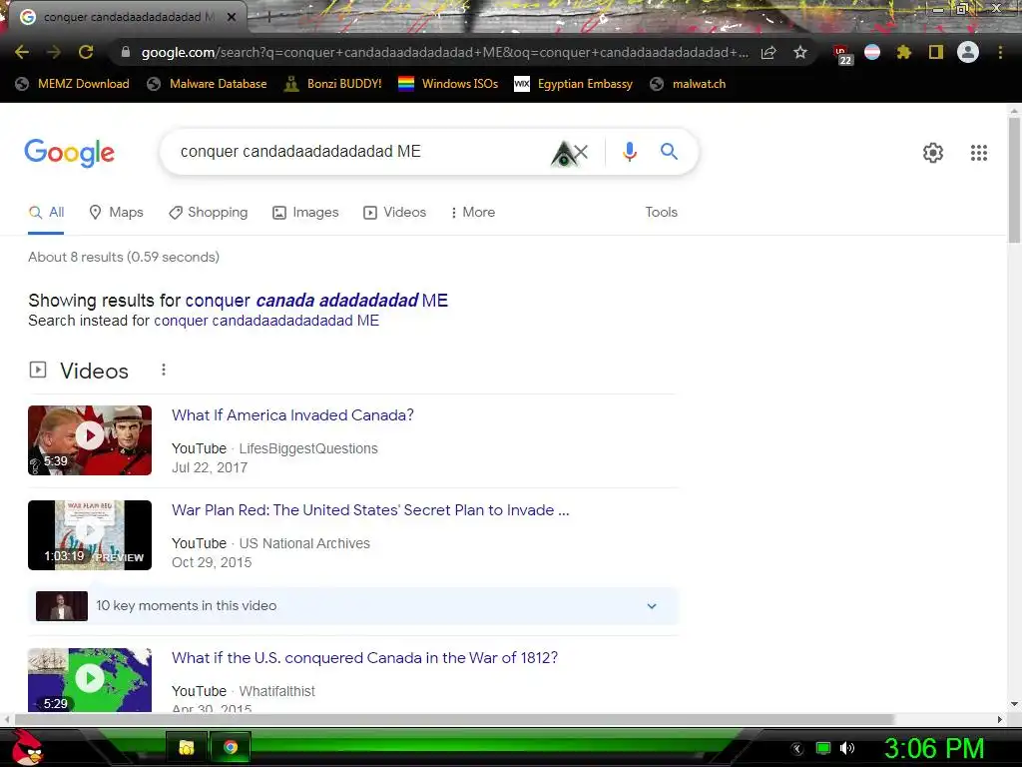Clear the search query with the X
Image resolution: width=1022 pixels, height=767 pixels.
pos(581,152)
